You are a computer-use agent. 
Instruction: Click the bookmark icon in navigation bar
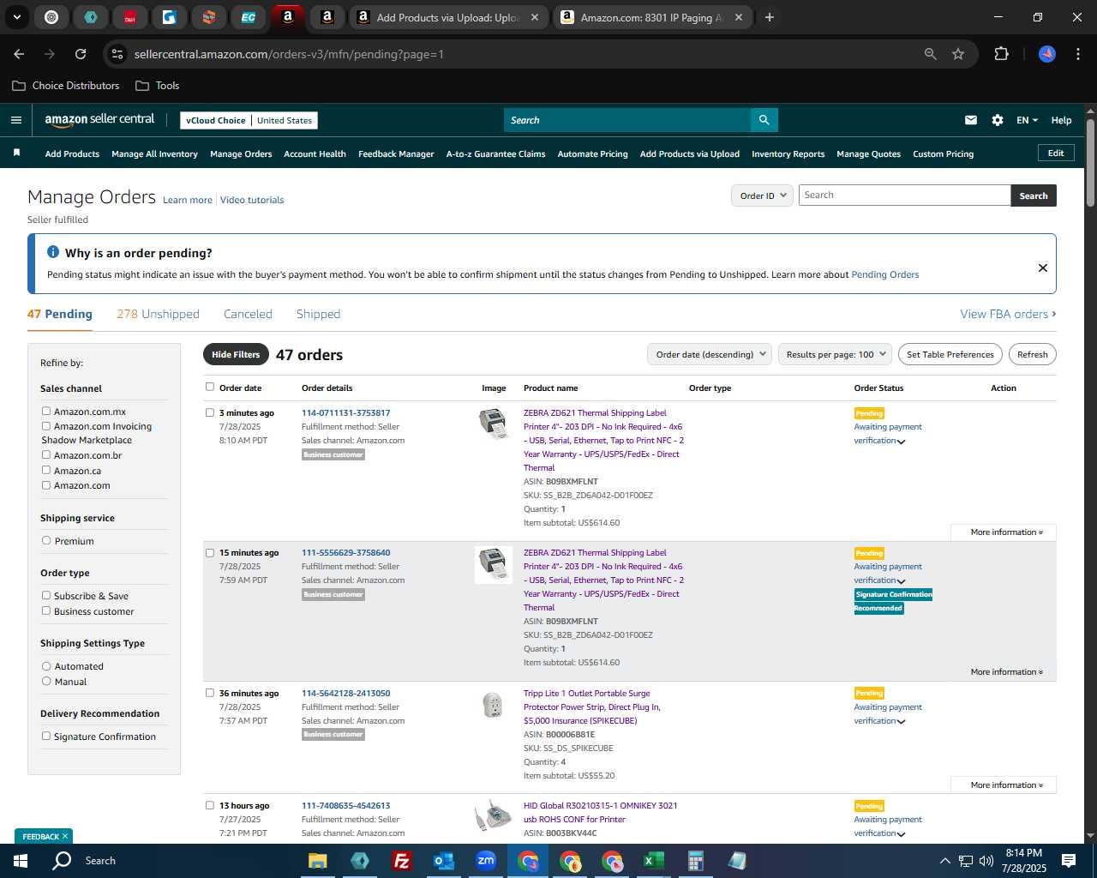[16, 153]
